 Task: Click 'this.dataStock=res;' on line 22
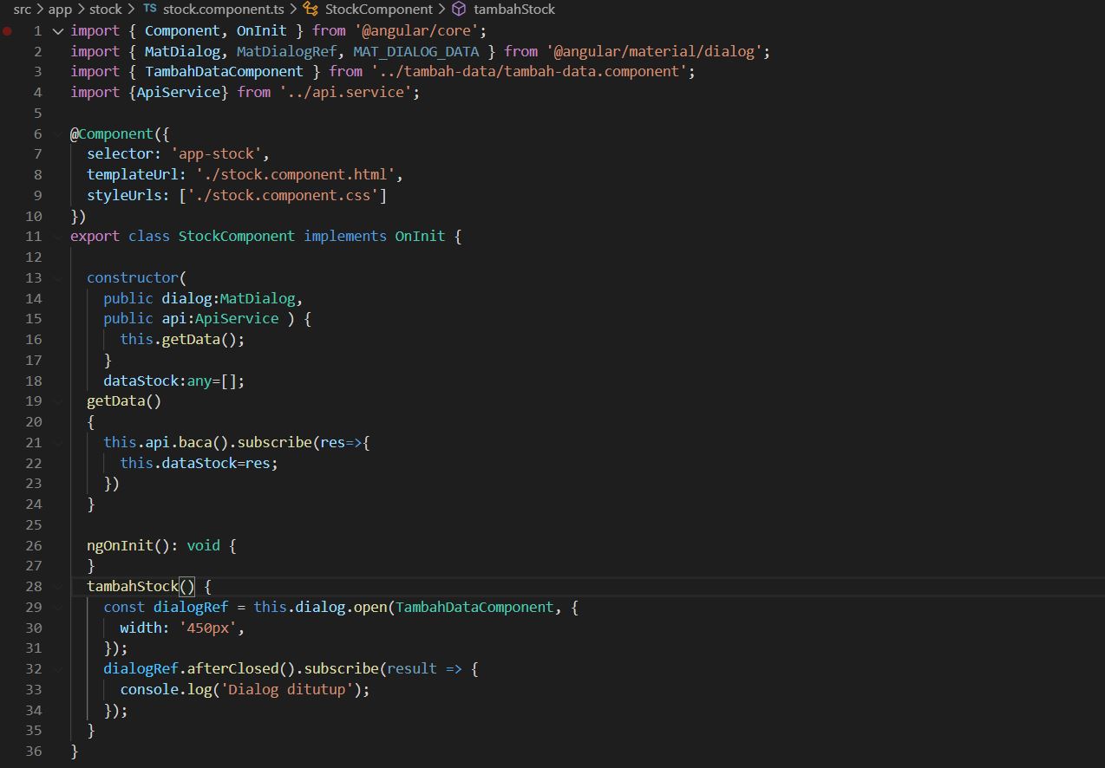[199, 463]
